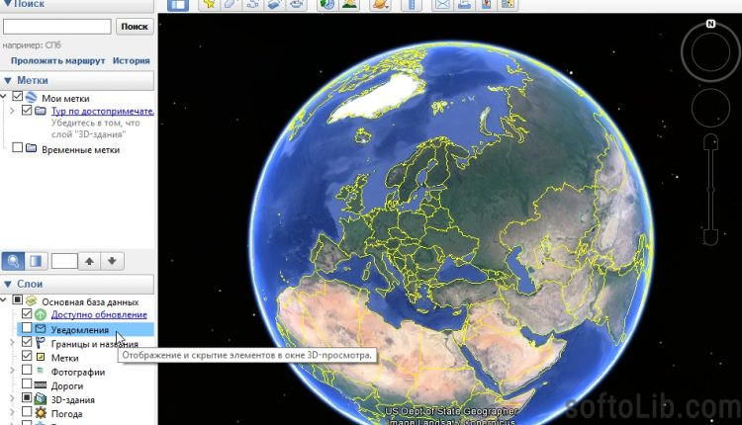Enable the 'Временные метки' checkbox
This screenshot has width=742, height=425.
tap(18, 147)
